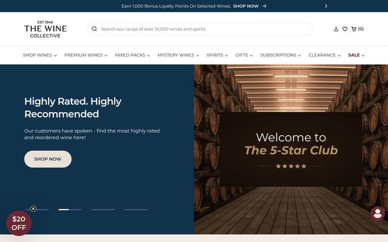Open the chat support avatar icon

coord(377,214)
